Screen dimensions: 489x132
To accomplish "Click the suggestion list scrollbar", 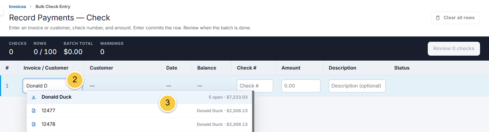I will click(253, 111).
